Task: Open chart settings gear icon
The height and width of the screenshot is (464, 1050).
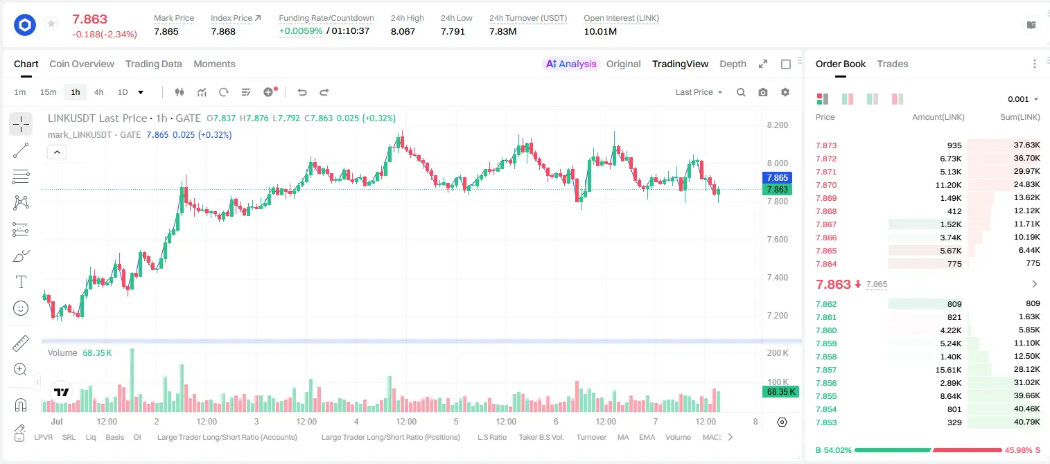Action: coord(785,92)
